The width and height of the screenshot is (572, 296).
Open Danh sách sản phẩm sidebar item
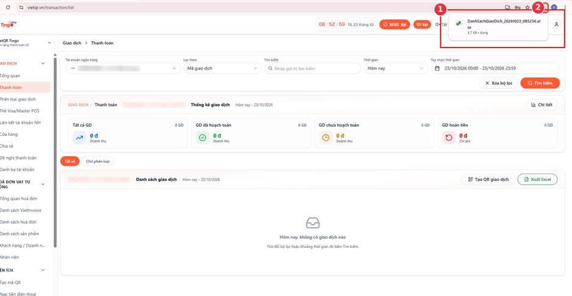pyautogui.click(x=20, y=234)
